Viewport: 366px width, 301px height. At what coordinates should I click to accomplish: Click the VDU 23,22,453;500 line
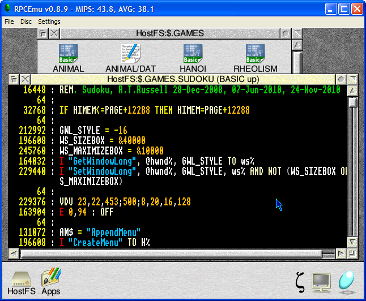(x=125, y=202)
